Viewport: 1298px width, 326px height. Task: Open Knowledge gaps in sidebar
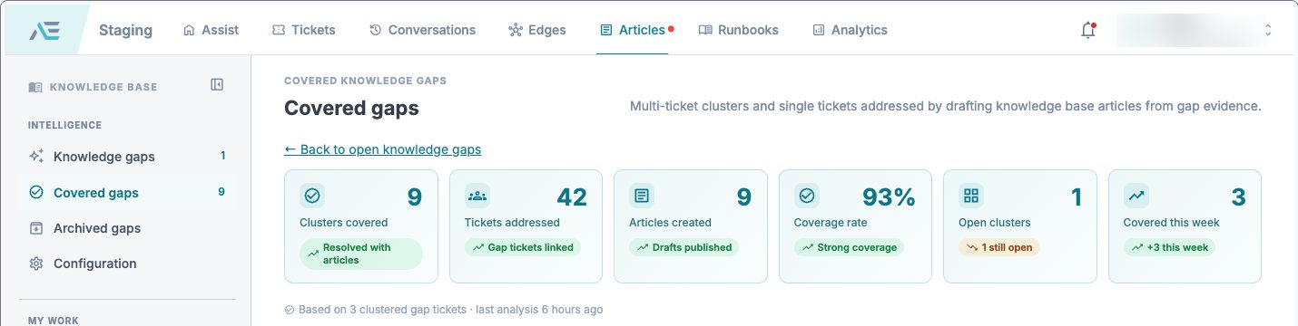click(x=127, y=157)
